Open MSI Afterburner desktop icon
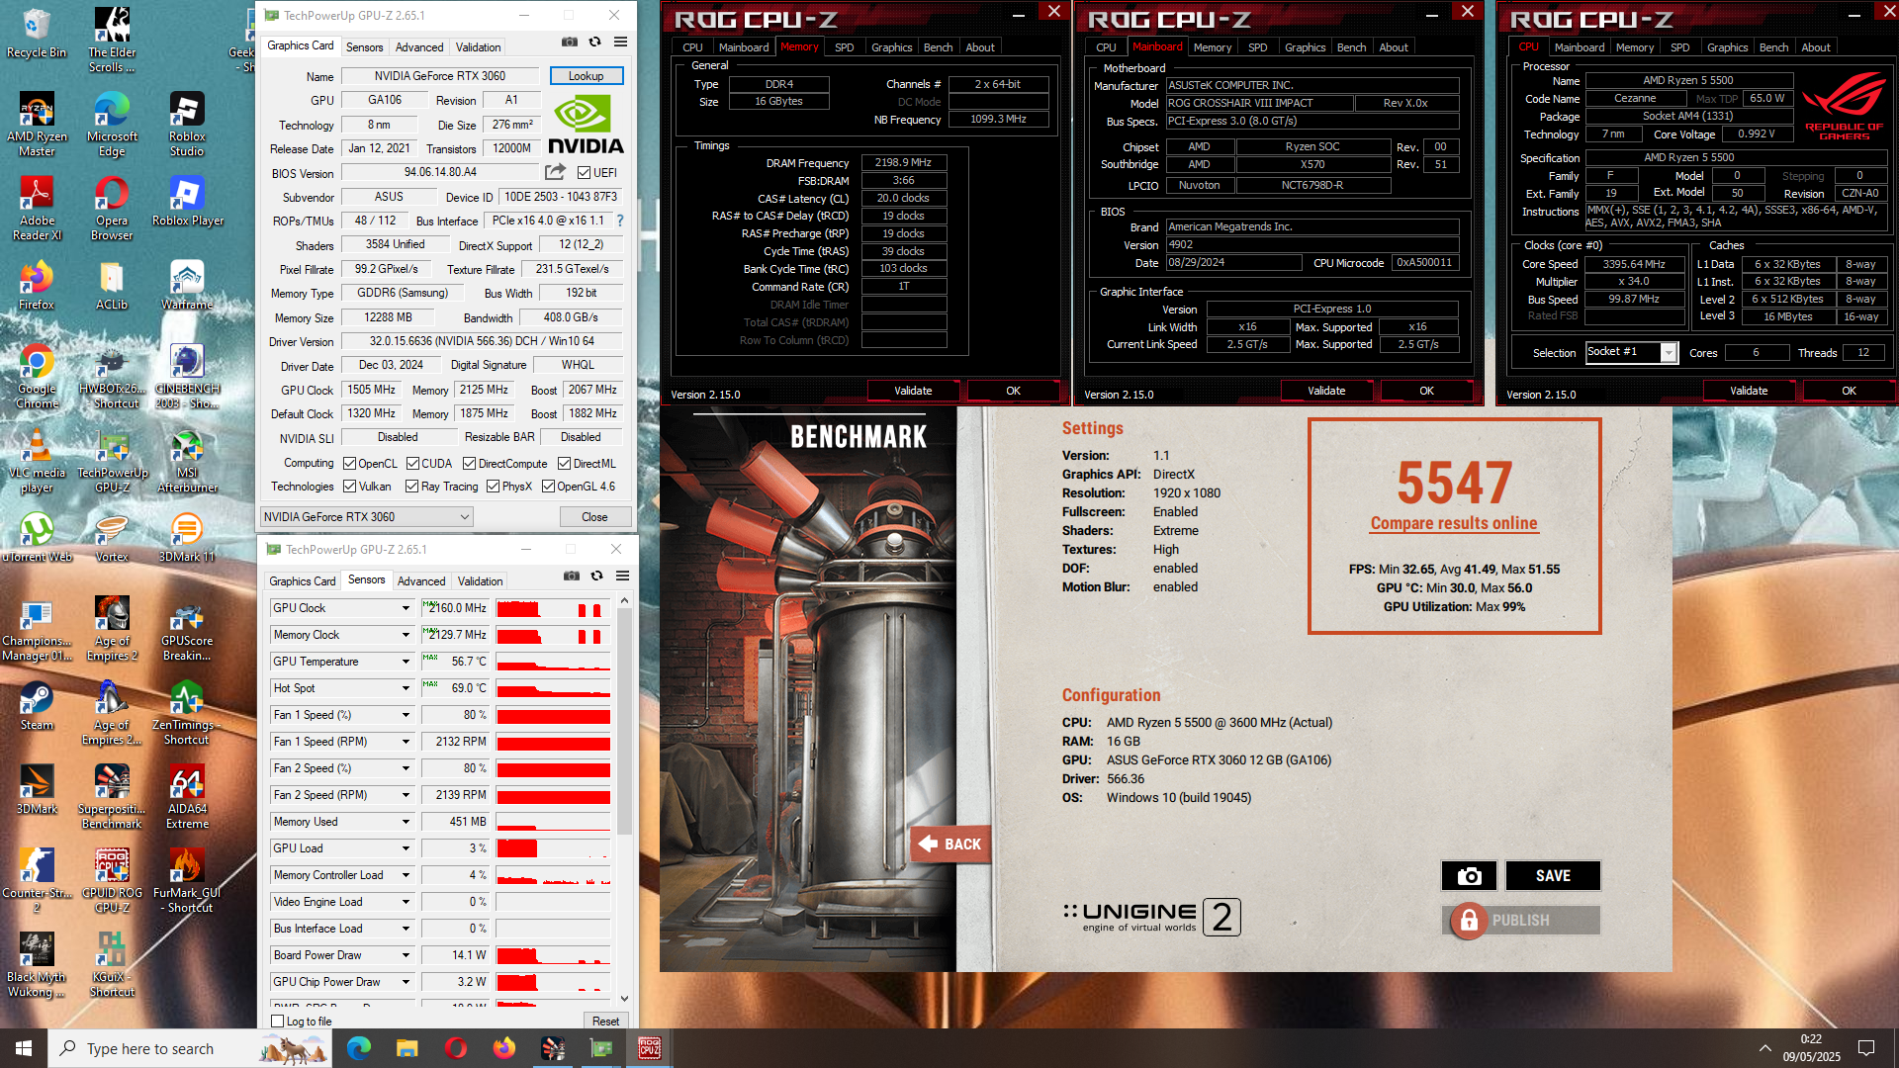The height and width of the screenshot is (1068, 1899). (x=187, y=460)
